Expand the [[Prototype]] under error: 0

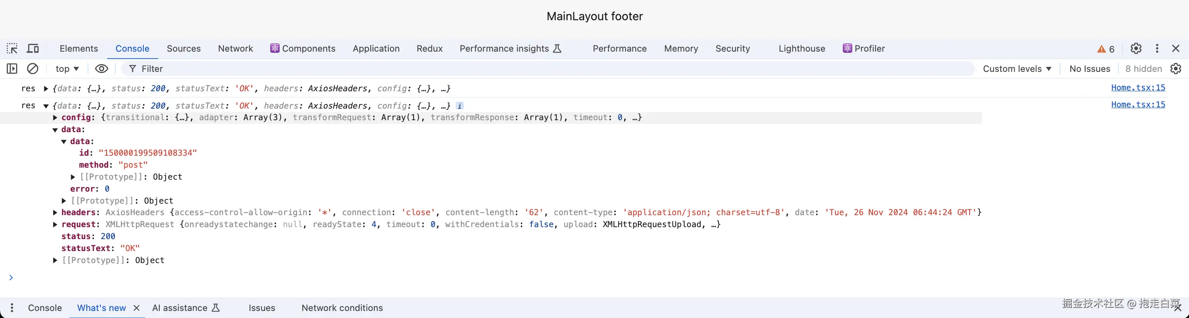[64, 201]
